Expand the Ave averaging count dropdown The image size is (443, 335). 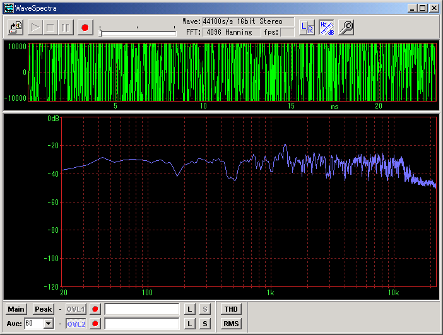pos(49,324)
